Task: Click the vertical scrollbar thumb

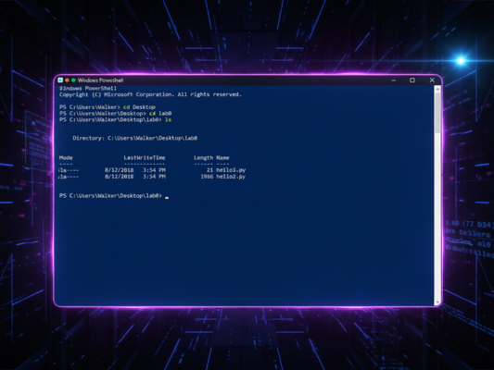Action: [437, 113]
